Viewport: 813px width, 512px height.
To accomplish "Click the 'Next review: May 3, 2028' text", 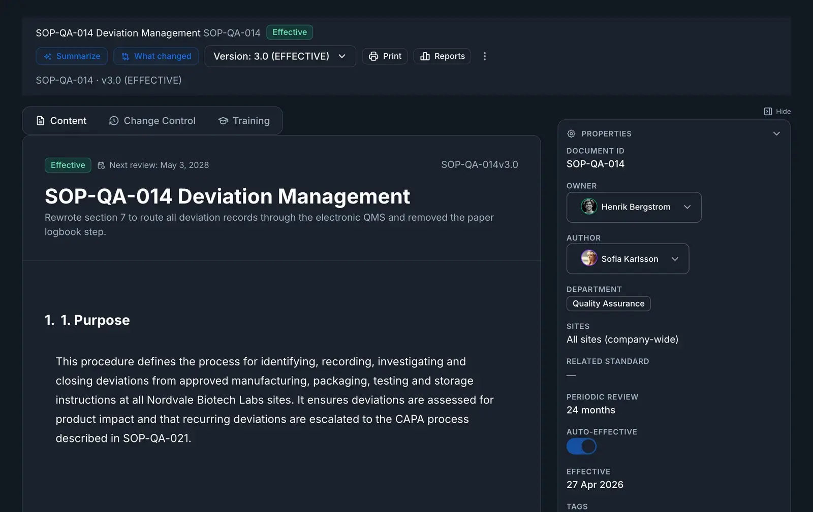I will tap(159, 165).
